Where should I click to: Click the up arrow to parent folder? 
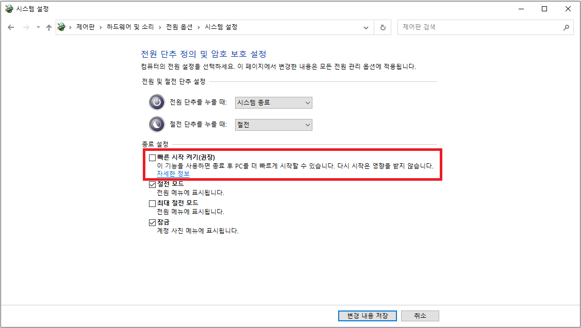click(x=48, y=27)
